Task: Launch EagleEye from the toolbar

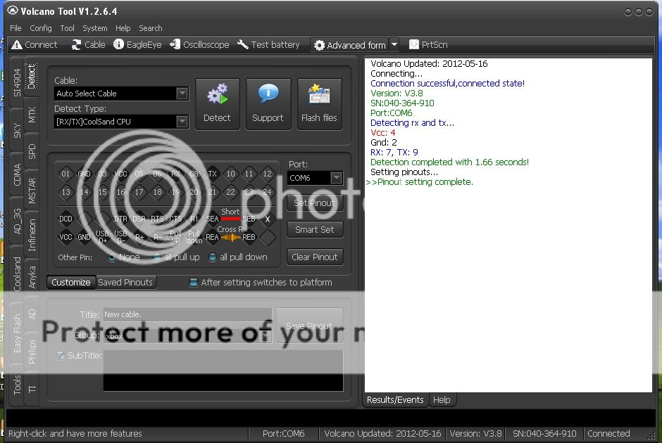Action: click(137, 45)
